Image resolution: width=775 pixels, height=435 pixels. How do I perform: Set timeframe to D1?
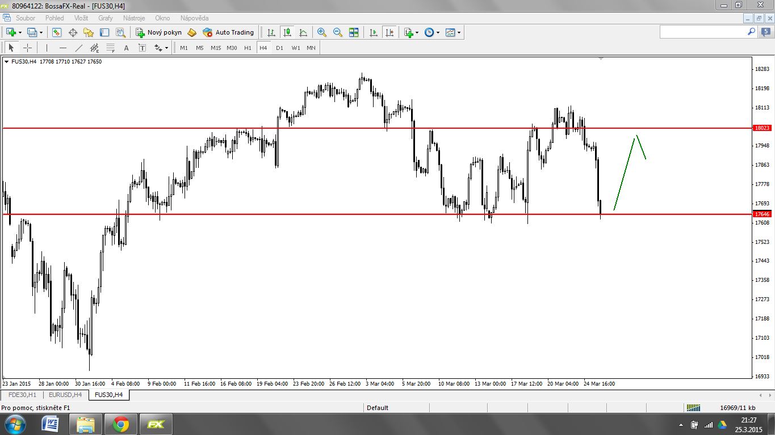click(279, 48)
